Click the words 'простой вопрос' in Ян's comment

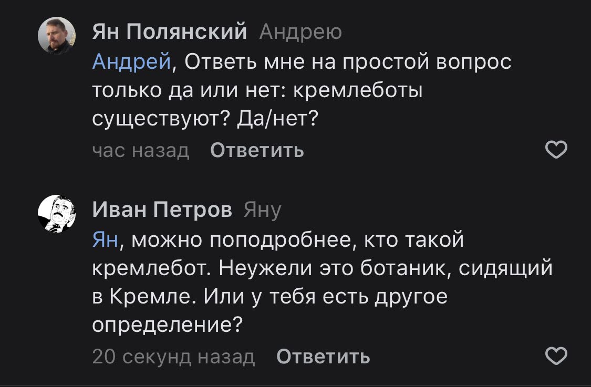[426, 62]
